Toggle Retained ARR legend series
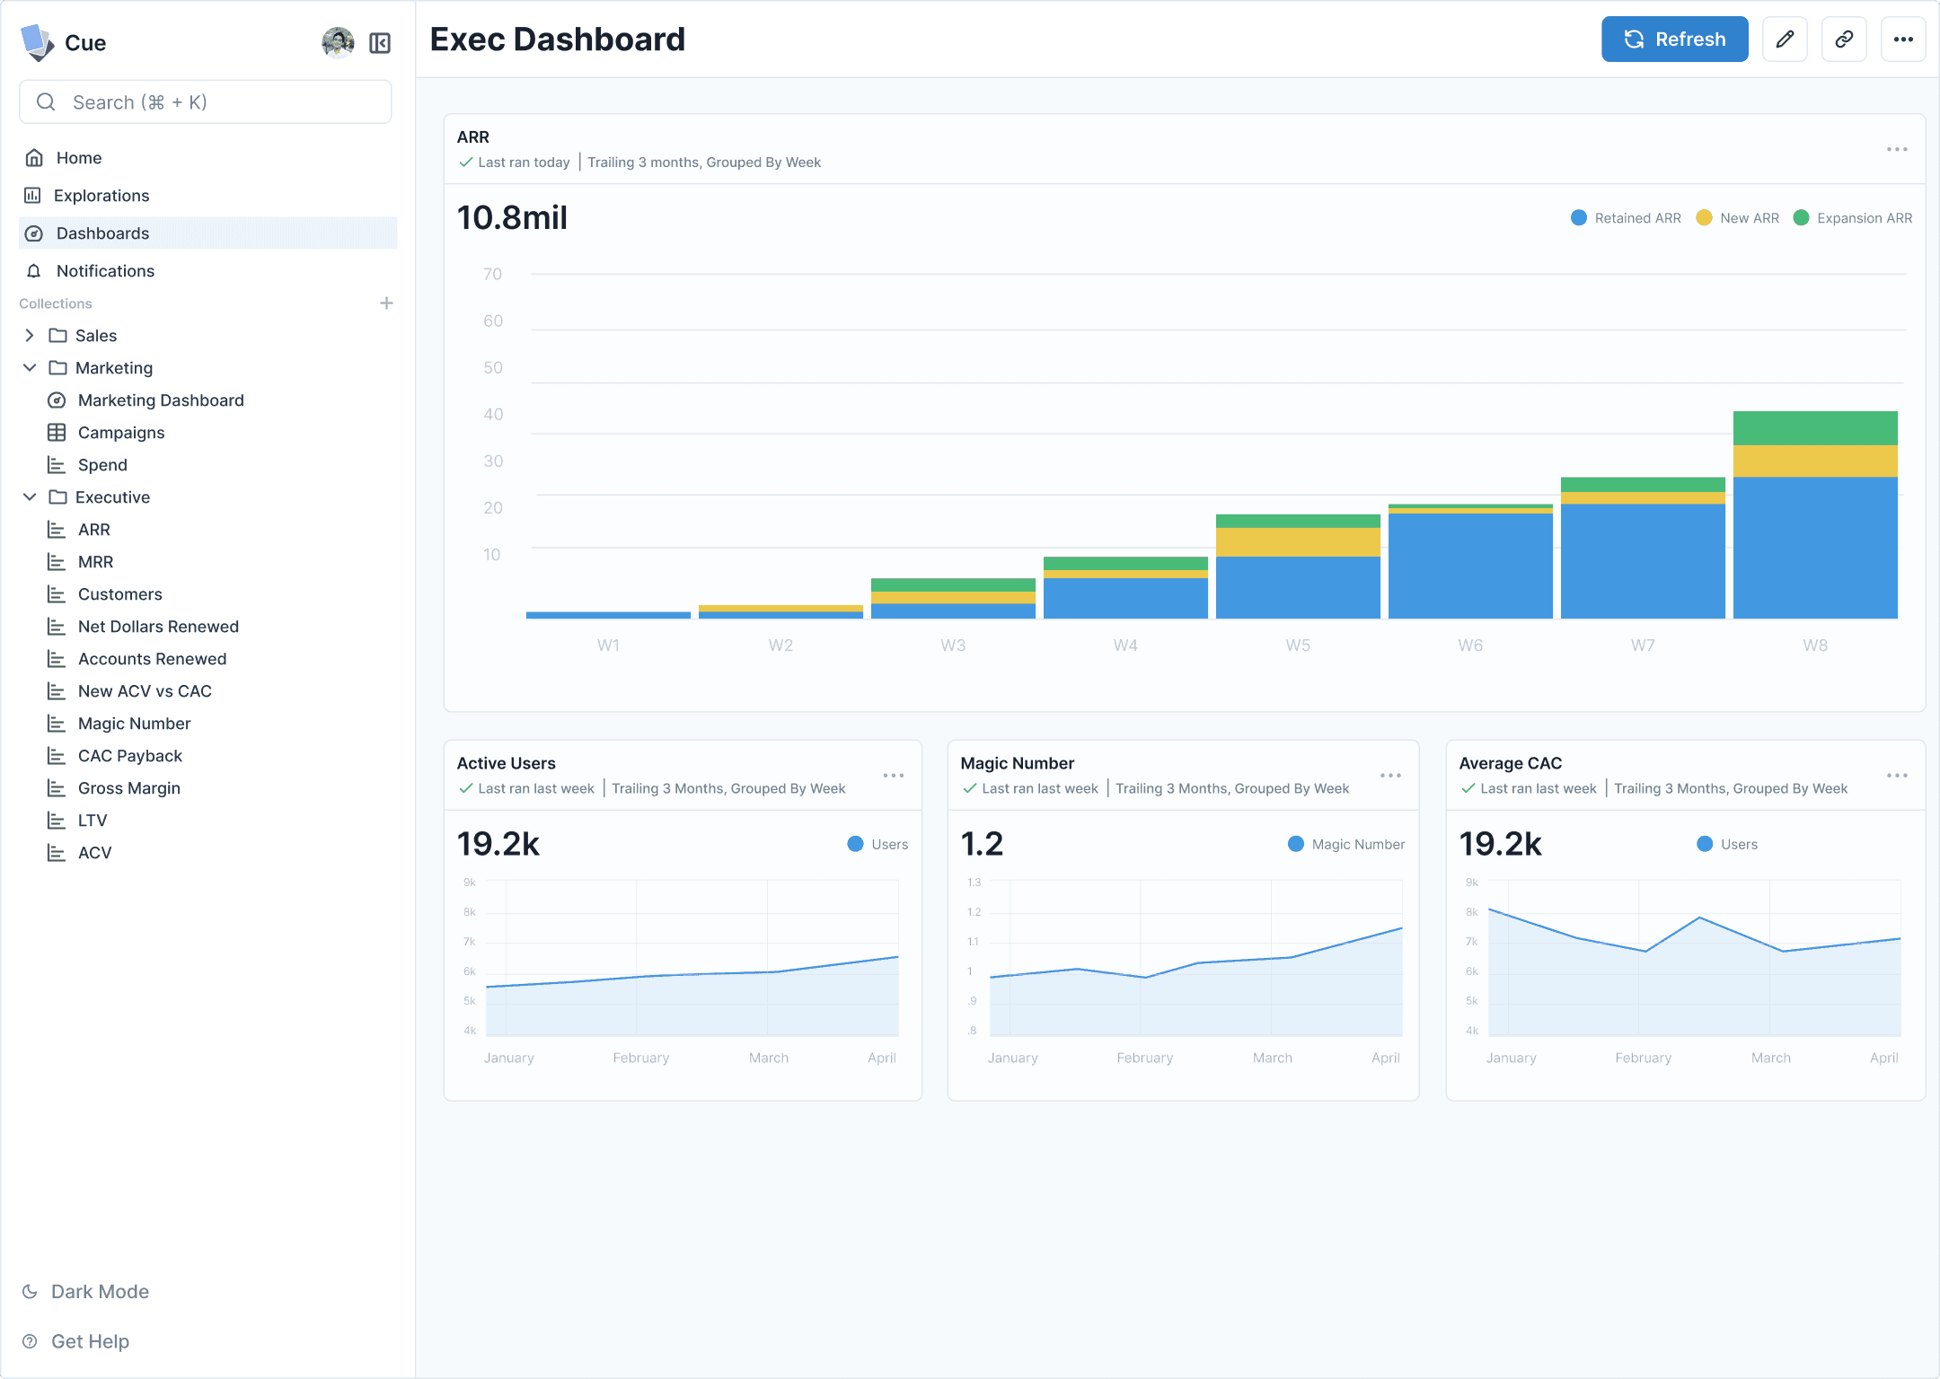This screenshot has width=1940, height=1379. coord(1626,218)
